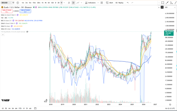Image resolution: width=177 pixels, height=111 pixels.
Task: Open the Indicators dialog
Action: click(90, 3)
